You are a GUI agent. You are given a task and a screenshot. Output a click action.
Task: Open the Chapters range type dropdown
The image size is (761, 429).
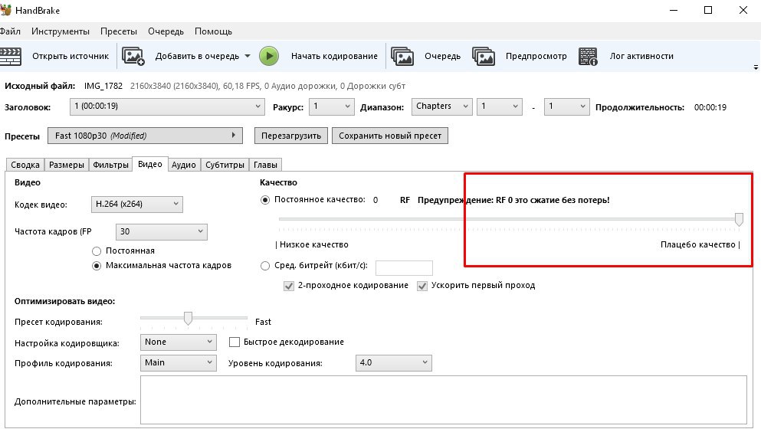[441, 106]
